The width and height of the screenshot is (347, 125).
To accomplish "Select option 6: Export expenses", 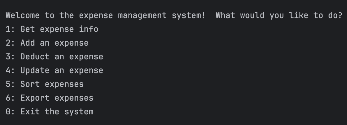I will coord(49,98).
